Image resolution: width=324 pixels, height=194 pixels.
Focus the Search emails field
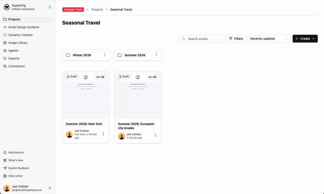[202, 39]
